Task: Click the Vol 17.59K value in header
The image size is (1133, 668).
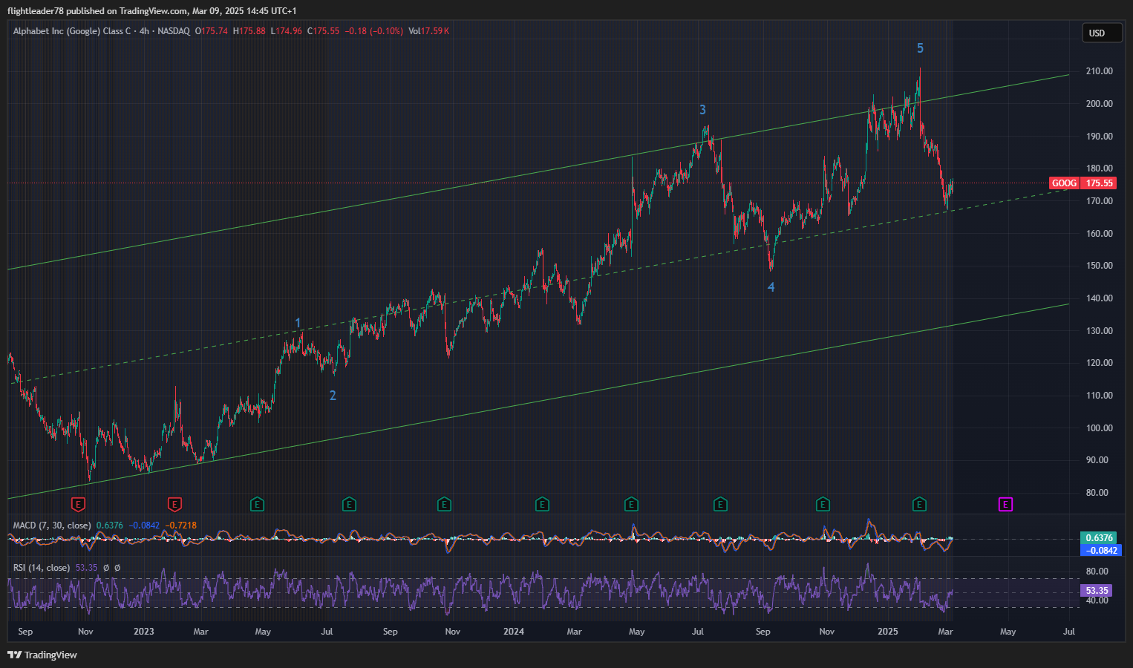Action: (428, 31)
